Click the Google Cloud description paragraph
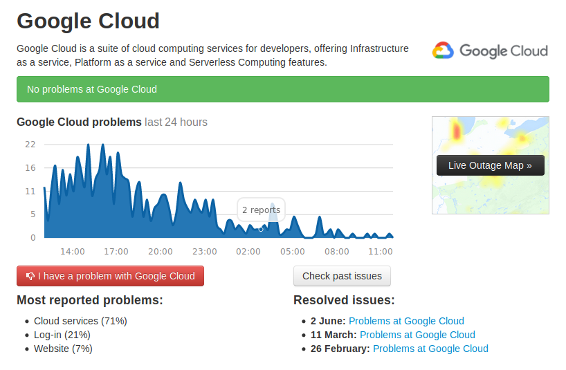The width and height of the screenshot is (566, 370). pos(212,55)
